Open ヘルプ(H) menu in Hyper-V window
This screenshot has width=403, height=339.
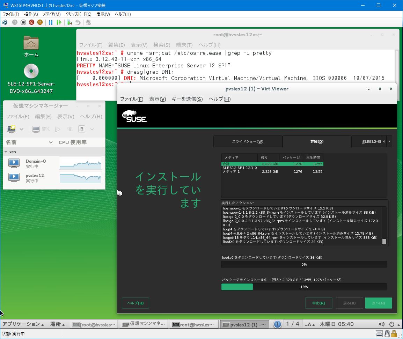coord(123,14)
